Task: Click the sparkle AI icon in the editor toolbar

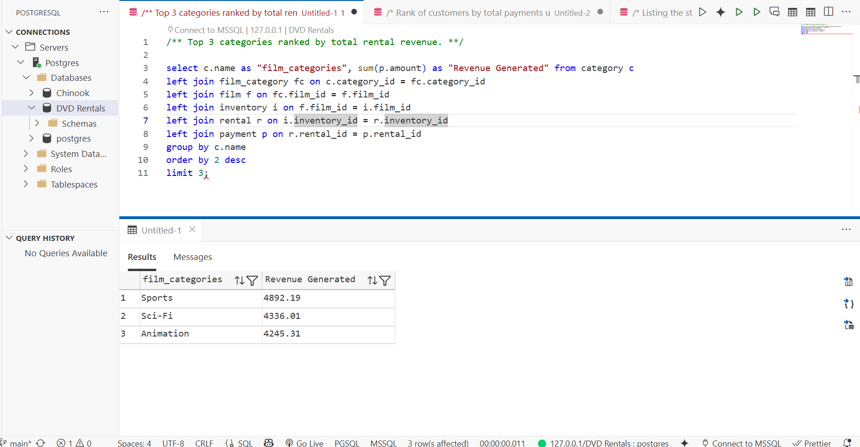Action: pyautogui.click(x=720, y=12)
